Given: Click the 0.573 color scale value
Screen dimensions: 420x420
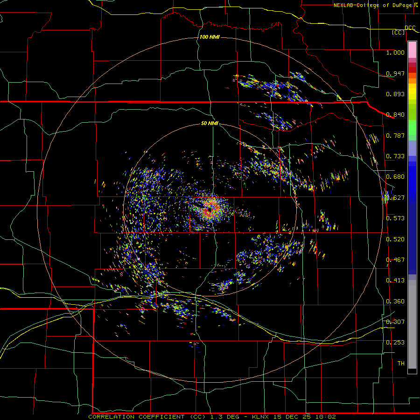Looking at the screenshot, I should [395, 218].
